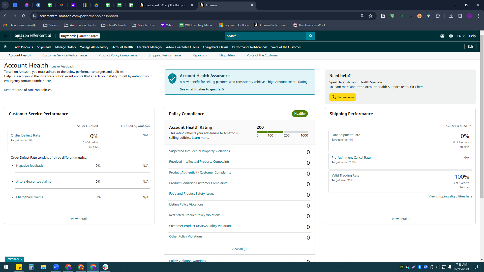Open the browser zoom magnifier icon

362,16
